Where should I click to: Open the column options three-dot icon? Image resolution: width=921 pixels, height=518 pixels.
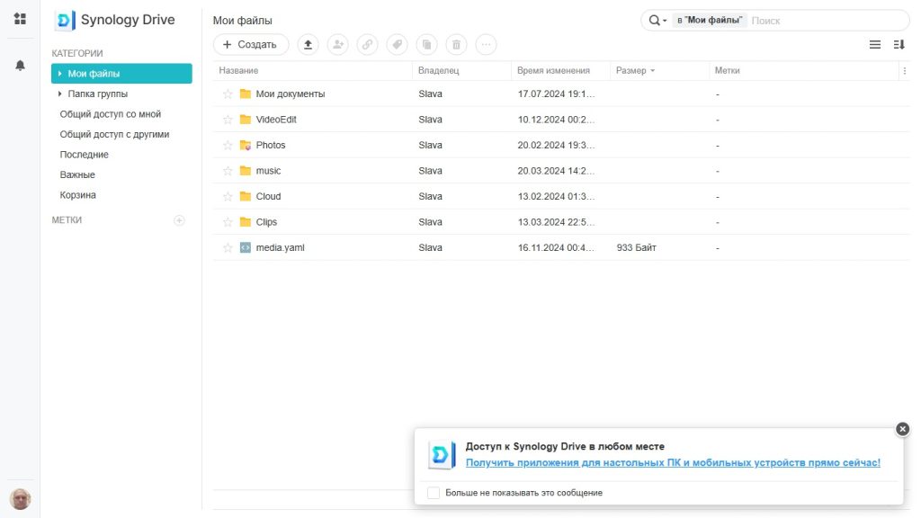click(x=904, y=70)
